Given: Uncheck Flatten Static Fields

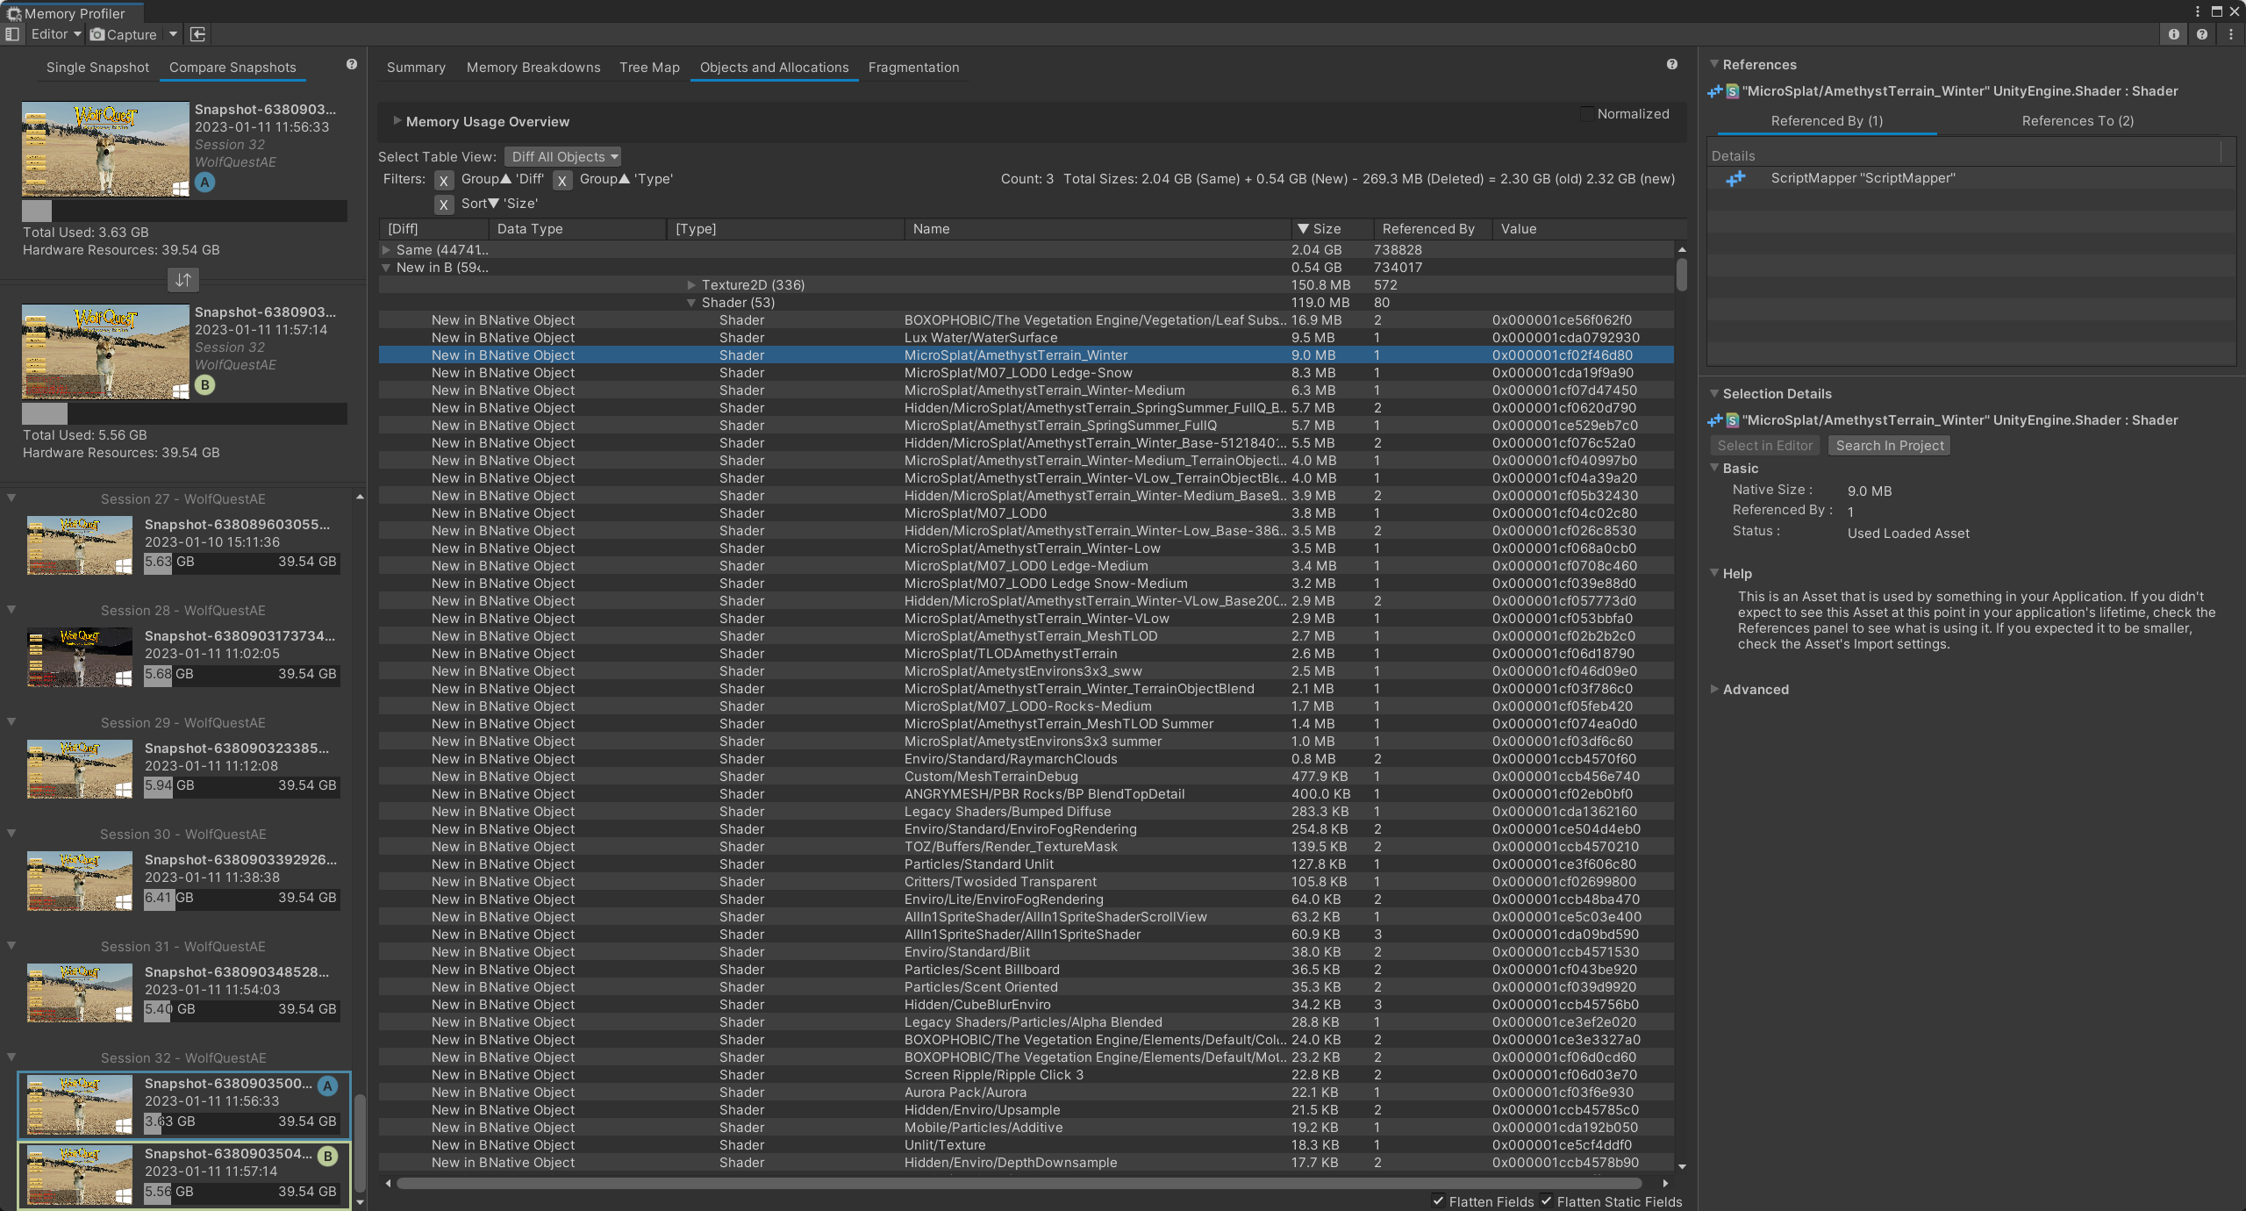Looking at the screenshot, I should [x=1546, y=1202].
